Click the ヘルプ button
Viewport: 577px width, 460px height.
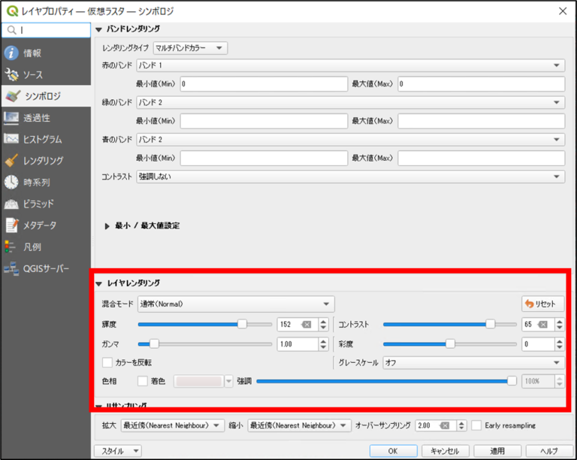click(549, 451)
